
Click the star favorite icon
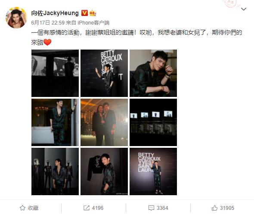(22, 208)
